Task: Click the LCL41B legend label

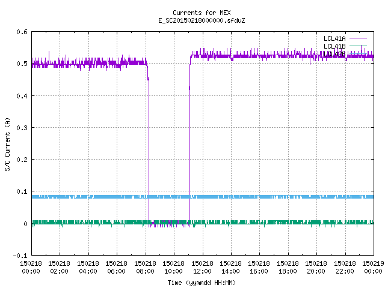Action: pos(334,46)
